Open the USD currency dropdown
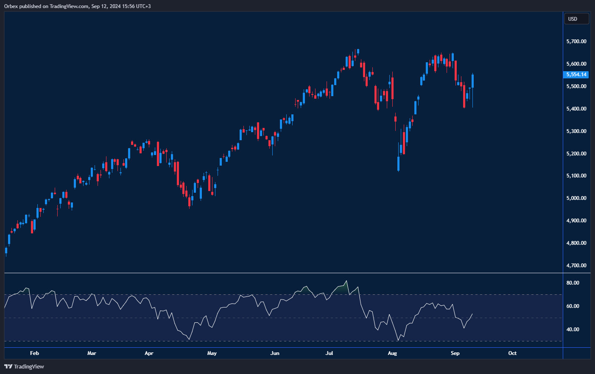Image resolution: width=595 pixels, height=374 pixels. point(576,19)
